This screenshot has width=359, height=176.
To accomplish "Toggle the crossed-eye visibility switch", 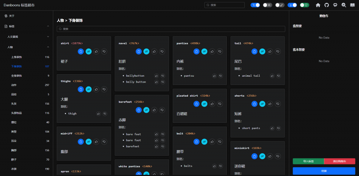I will coord(267,5).
